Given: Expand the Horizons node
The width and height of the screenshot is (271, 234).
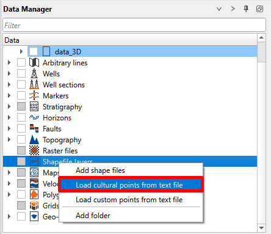Looking at the screenshot, I should [9, 117].
